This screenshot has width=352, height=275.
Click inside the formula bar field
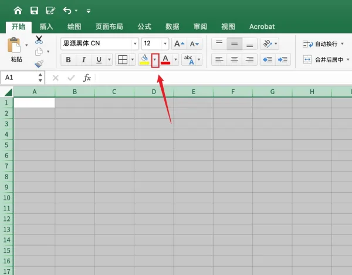pos(224,78)
